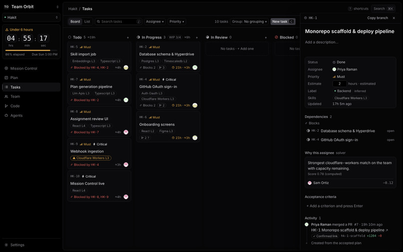
Task: Toggle the Done status of HK-1
Action: pyautogui.click(x=339, y=62)
